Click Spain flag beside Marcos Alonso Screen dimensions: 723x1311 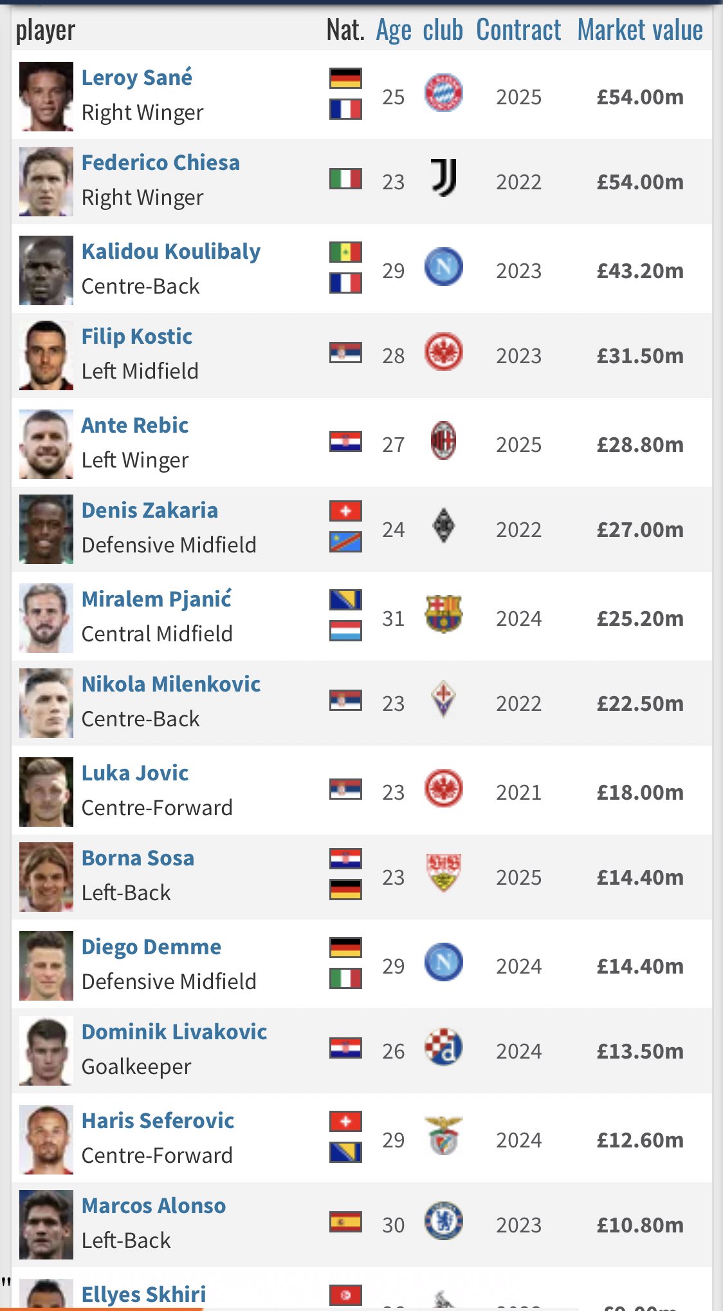pyautogui.click(x=346, y=1221)
